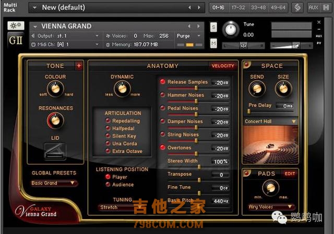The image size is (334, 234).
Task: Go to next multi rack preset
Action: pyautogui.click(x=199, y=7)
